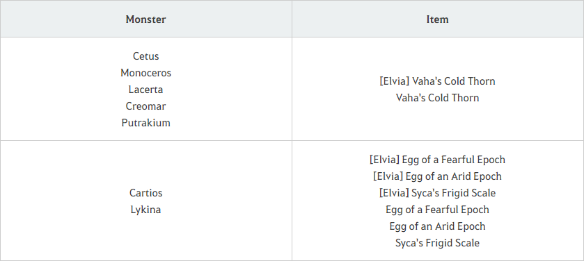Select the Cetus monster name

click(145, 56)
